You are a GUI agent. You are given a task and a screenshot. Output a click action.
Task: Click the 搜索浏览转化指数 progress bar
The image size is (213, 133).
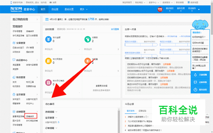click(x=141, y=56)
